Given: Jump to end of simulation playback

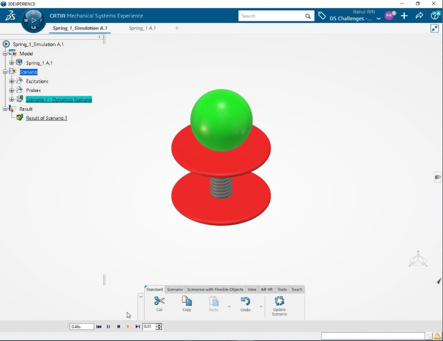Looking at the screenshot, I should tap(138, 327).
